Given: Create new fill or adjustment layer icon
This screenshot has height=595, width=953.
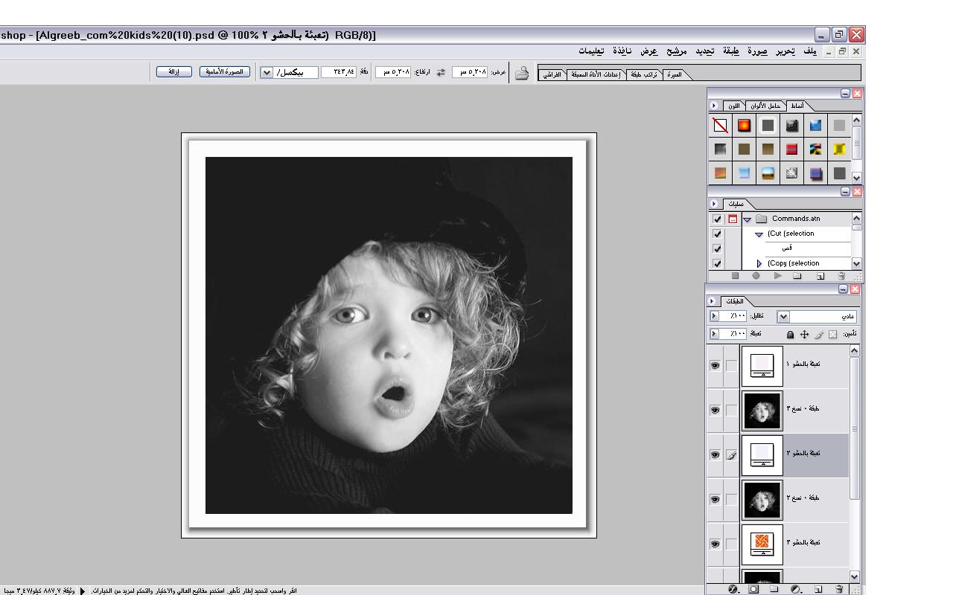Looking at the screenshot, I should pos(796,589).
